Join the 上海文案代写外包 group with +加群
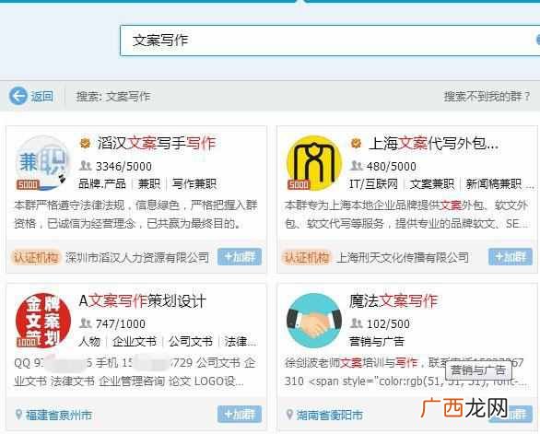This screenshot has width=540, height=434. coord(511,256)
